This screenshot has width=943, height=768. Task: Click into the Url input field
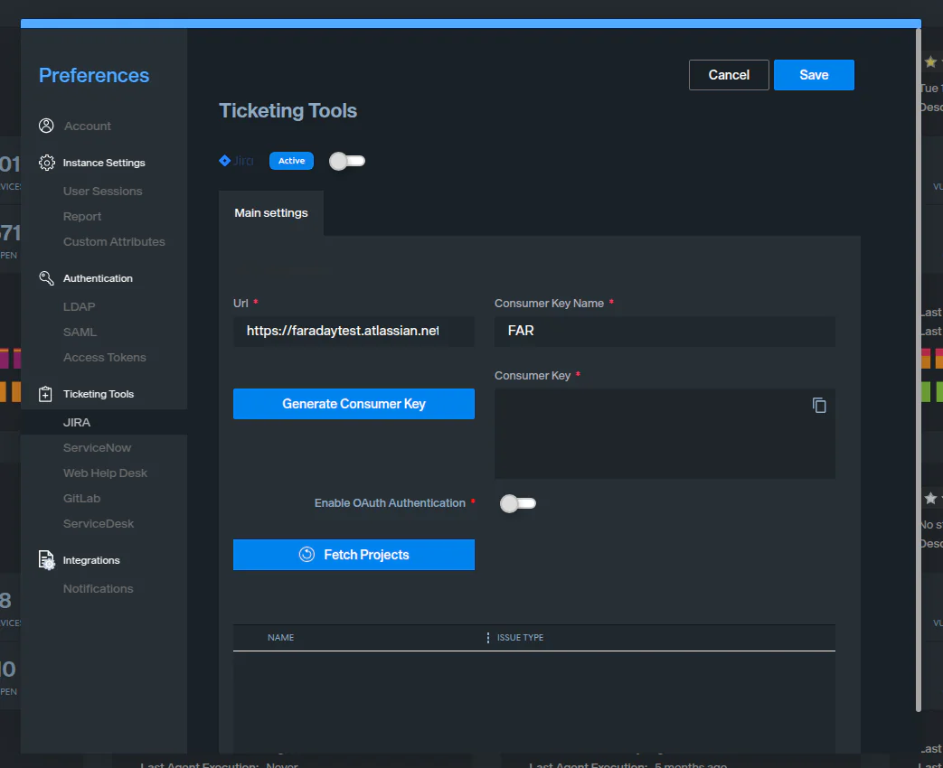click(x=353, y=332)
